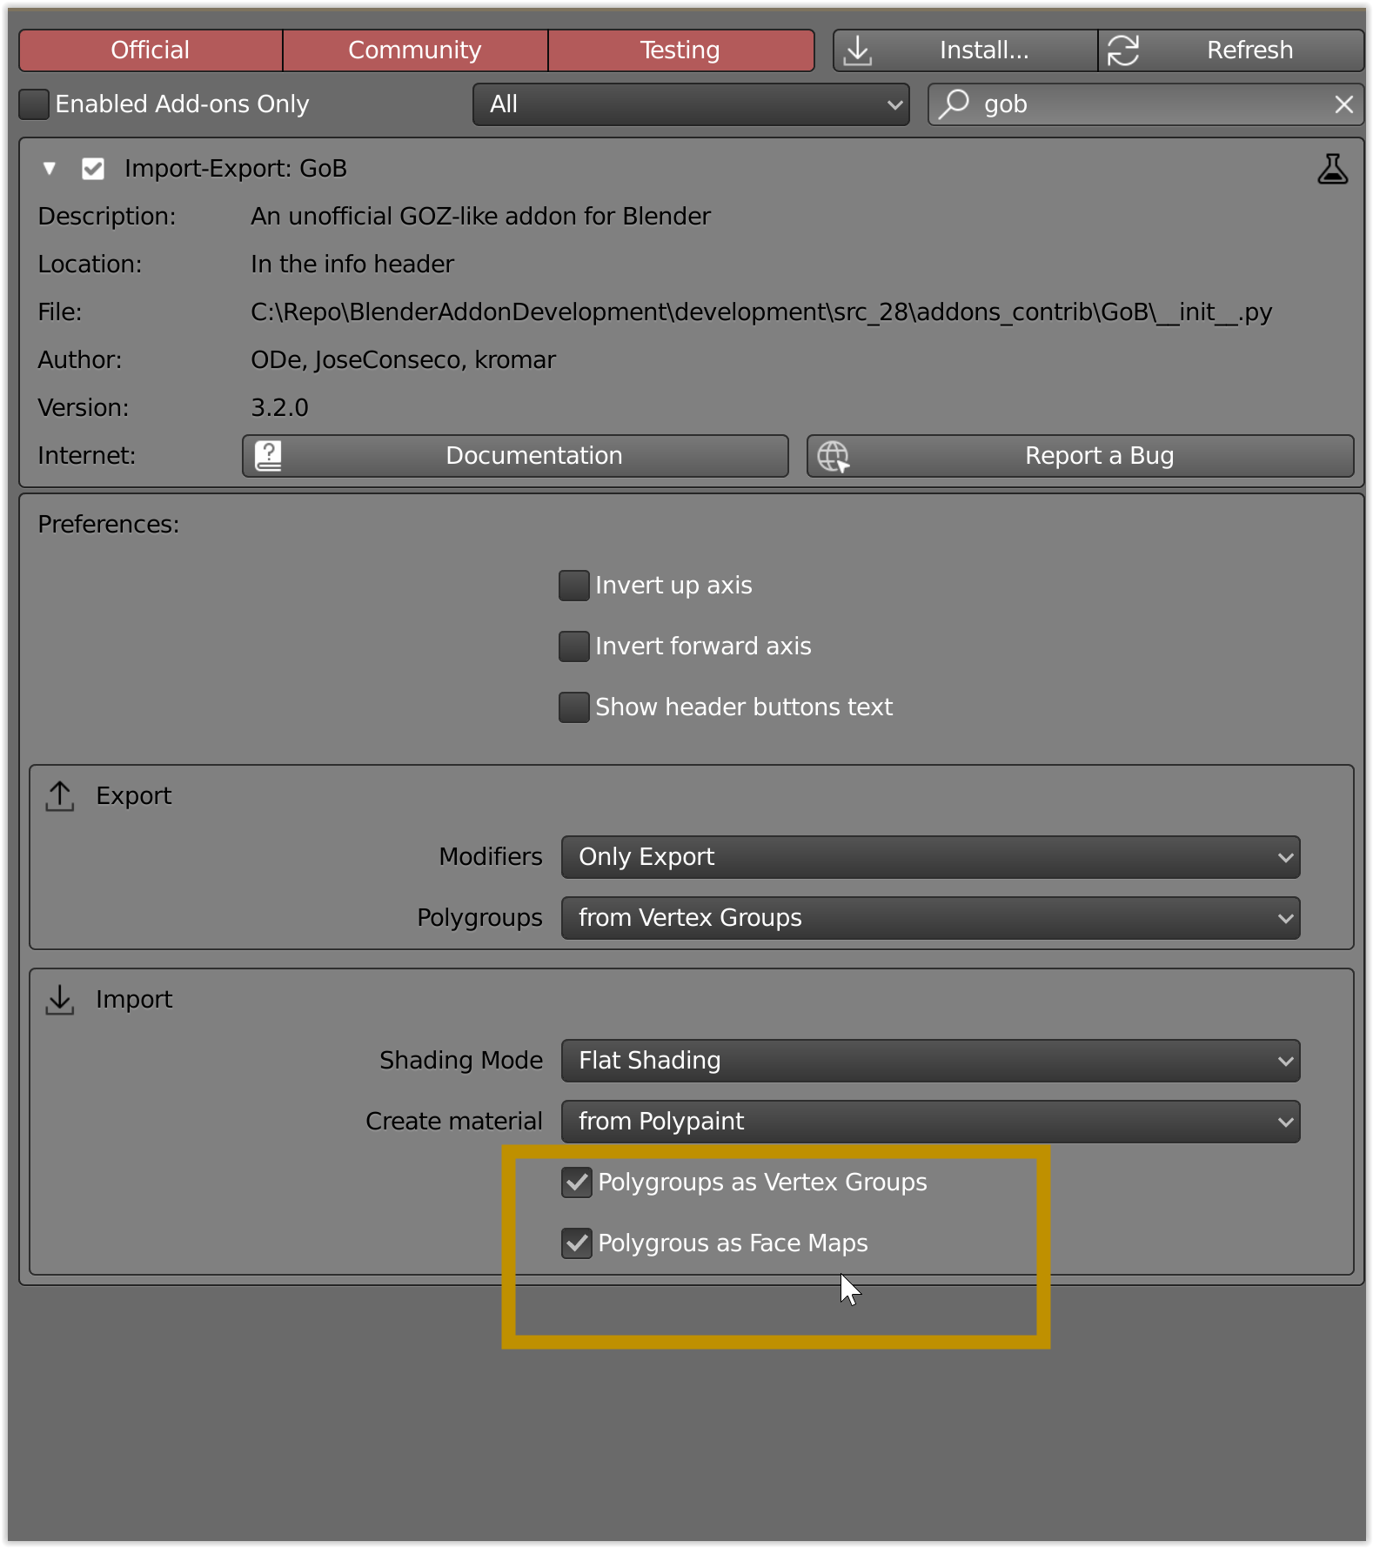Screen dimensions: 1373x1548
Task: Click 'An unofficial GOZ-like addon for Blender' text
Action: 480,217
